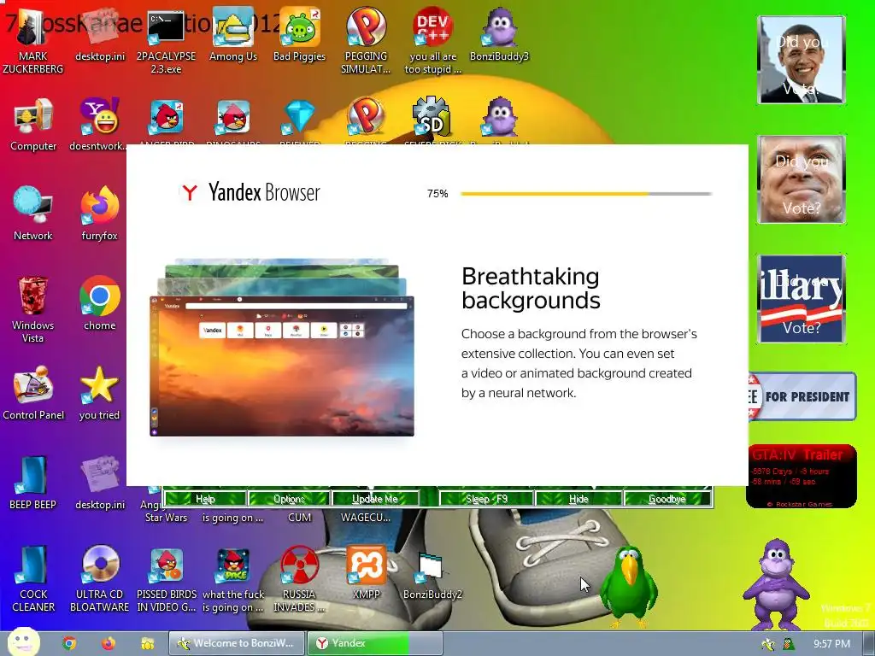Screen dimensions: 875x656
Task: Open the XMPP XAMPP shortcut
Action: click(366, 573)
